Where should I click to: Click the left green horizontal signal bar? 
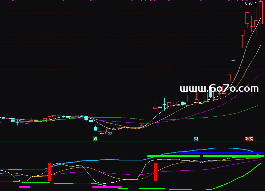(x=173, y=156)
